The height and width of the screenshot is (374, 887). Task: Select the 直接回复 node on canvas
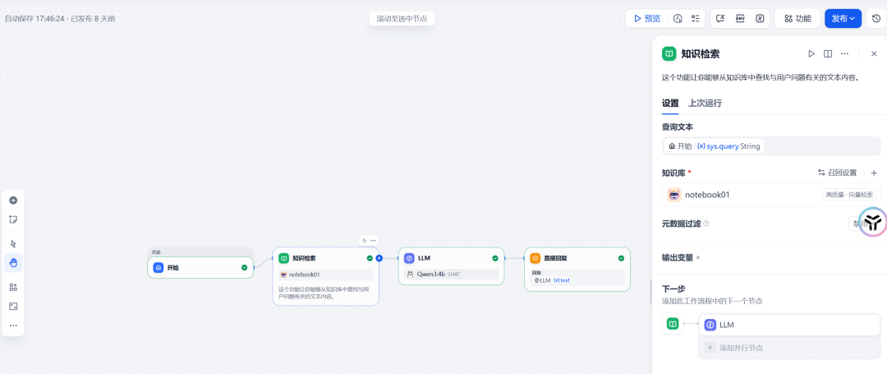point(577,270)
